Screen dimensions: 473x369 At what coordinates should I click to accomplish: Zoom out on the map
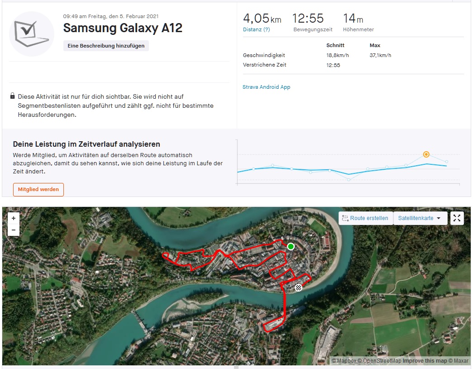[x=14, y=230]
